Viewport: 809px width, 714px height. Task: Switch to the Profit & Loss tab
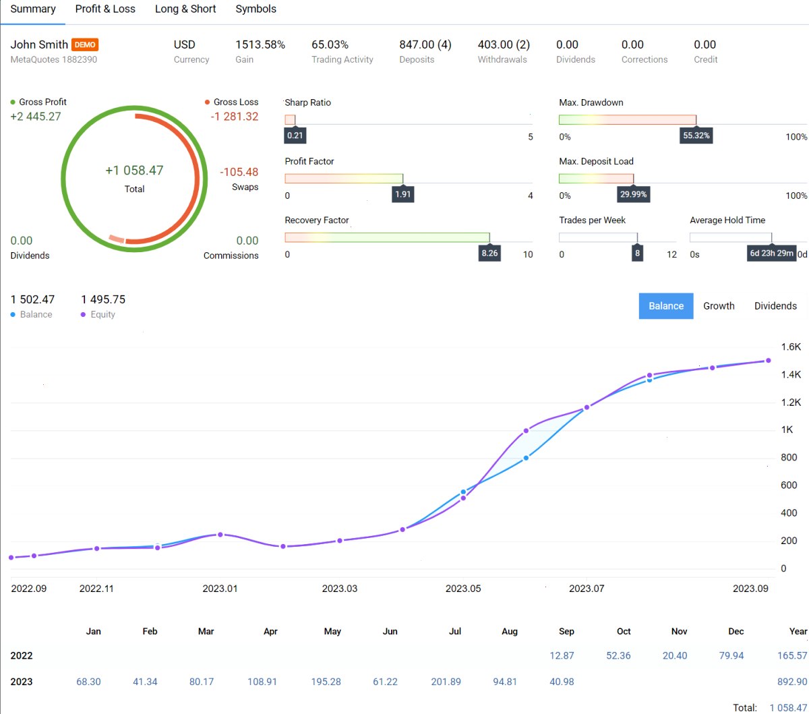[x=105, y=9]
